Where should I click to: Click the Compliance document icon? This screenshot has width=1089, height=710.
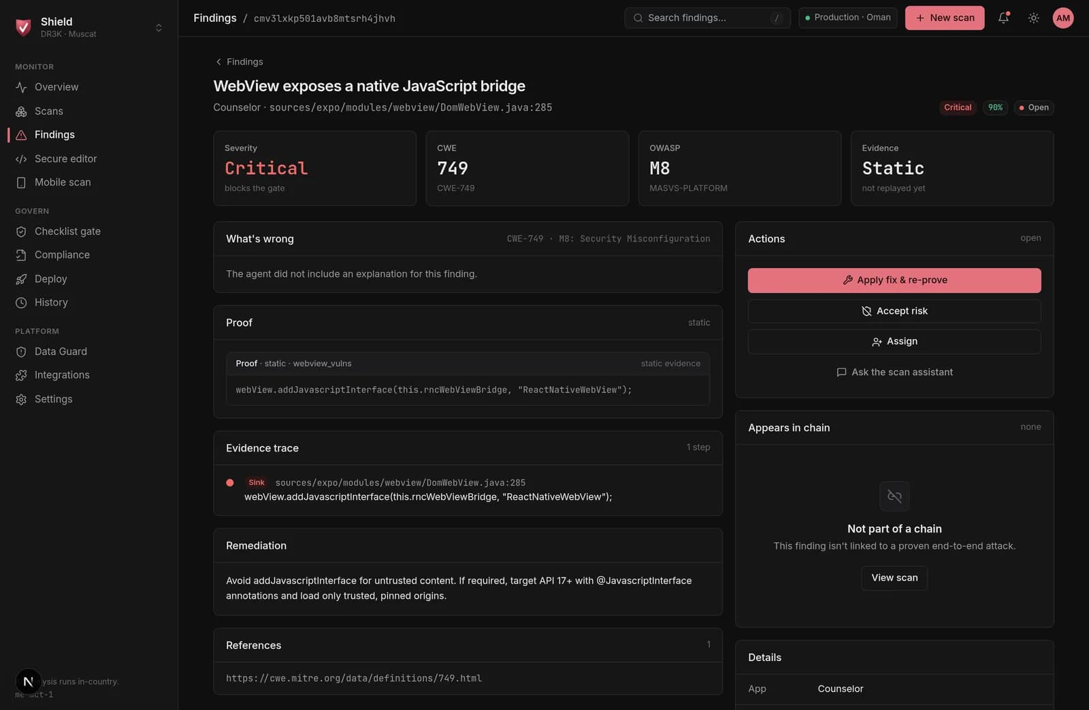(21, 255)
